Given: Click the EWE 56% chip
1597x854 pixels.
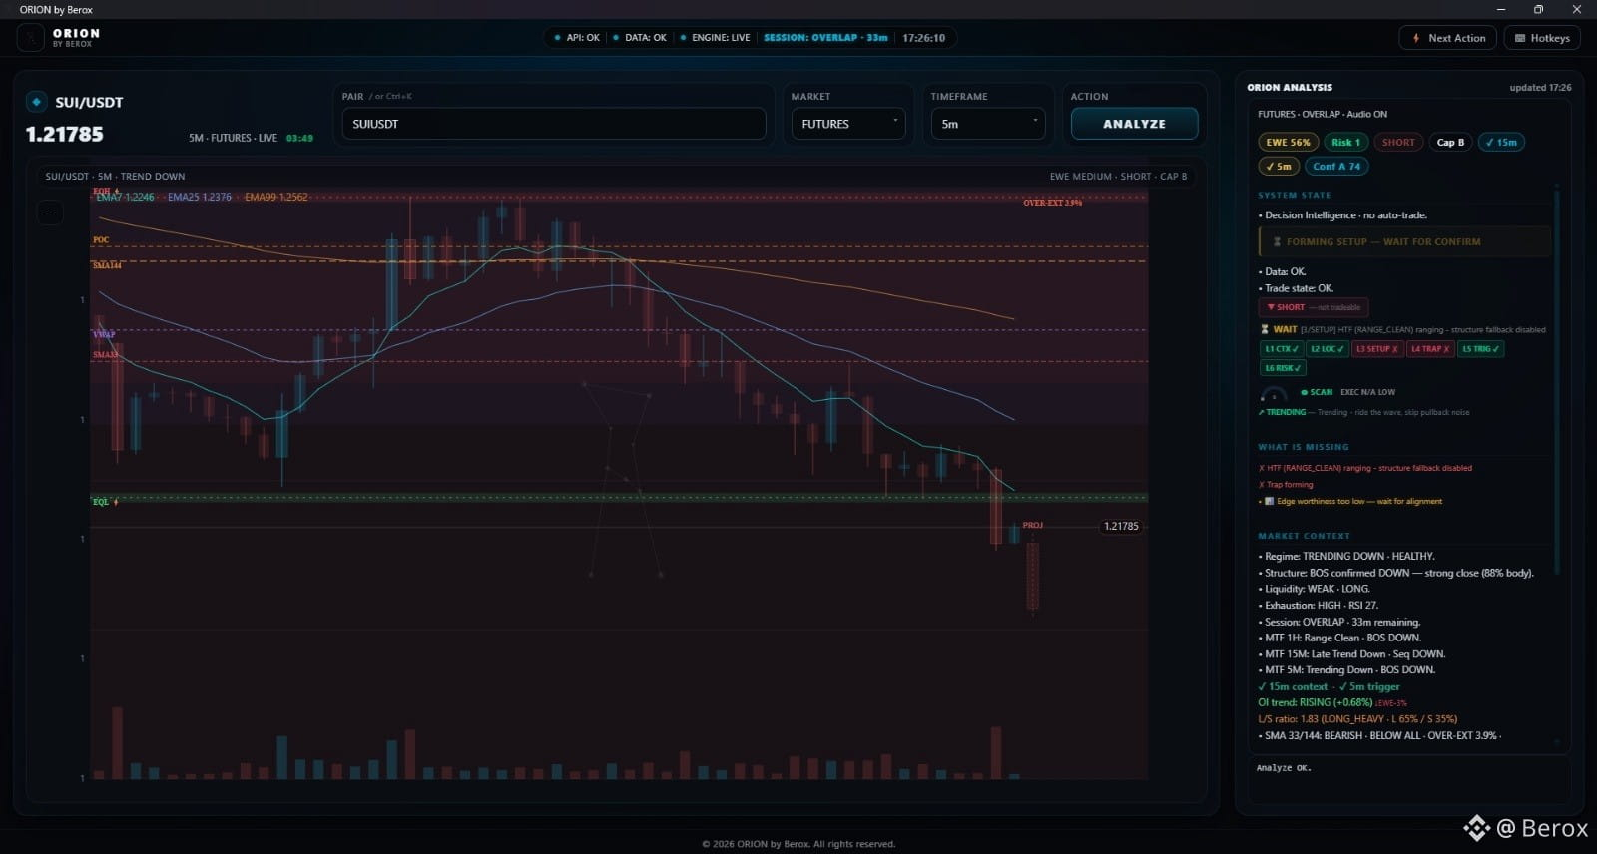Looking at the screenshot, I should click(1289, 142).
